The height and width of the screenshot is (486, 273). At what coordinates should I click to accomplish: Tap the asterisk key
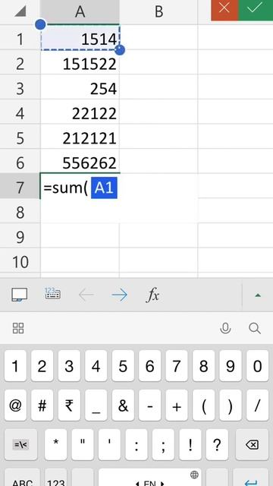[55, 444]
